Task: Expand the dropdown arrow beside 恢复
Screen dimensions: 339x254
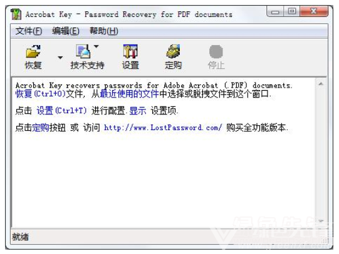Action: [x=60, y=58]
